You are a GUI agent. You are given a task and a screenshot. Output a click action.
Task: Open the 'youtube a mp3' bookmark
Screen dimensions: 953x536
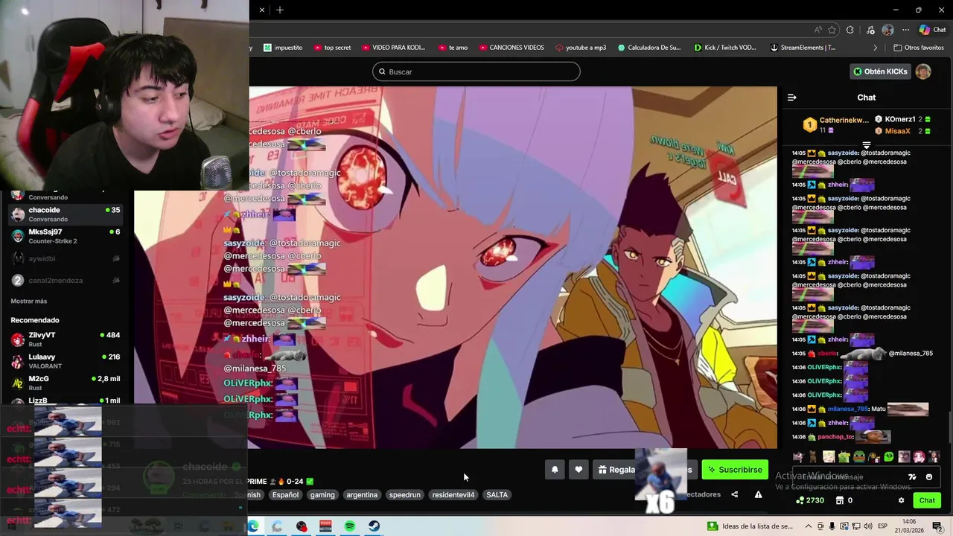(581, 48)
